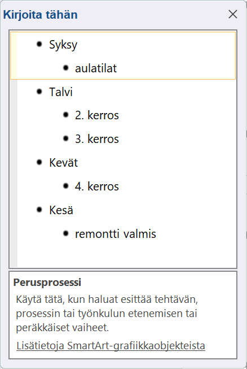Viewport: 247px width, 369px height.
Task: Click the bullet before Syksy
Action: click(x=39, y=44)
